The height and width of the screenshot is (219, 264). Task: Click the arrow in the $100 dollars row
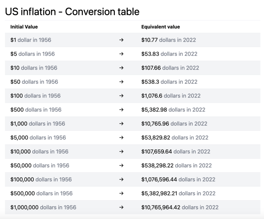tap(121, 96)
